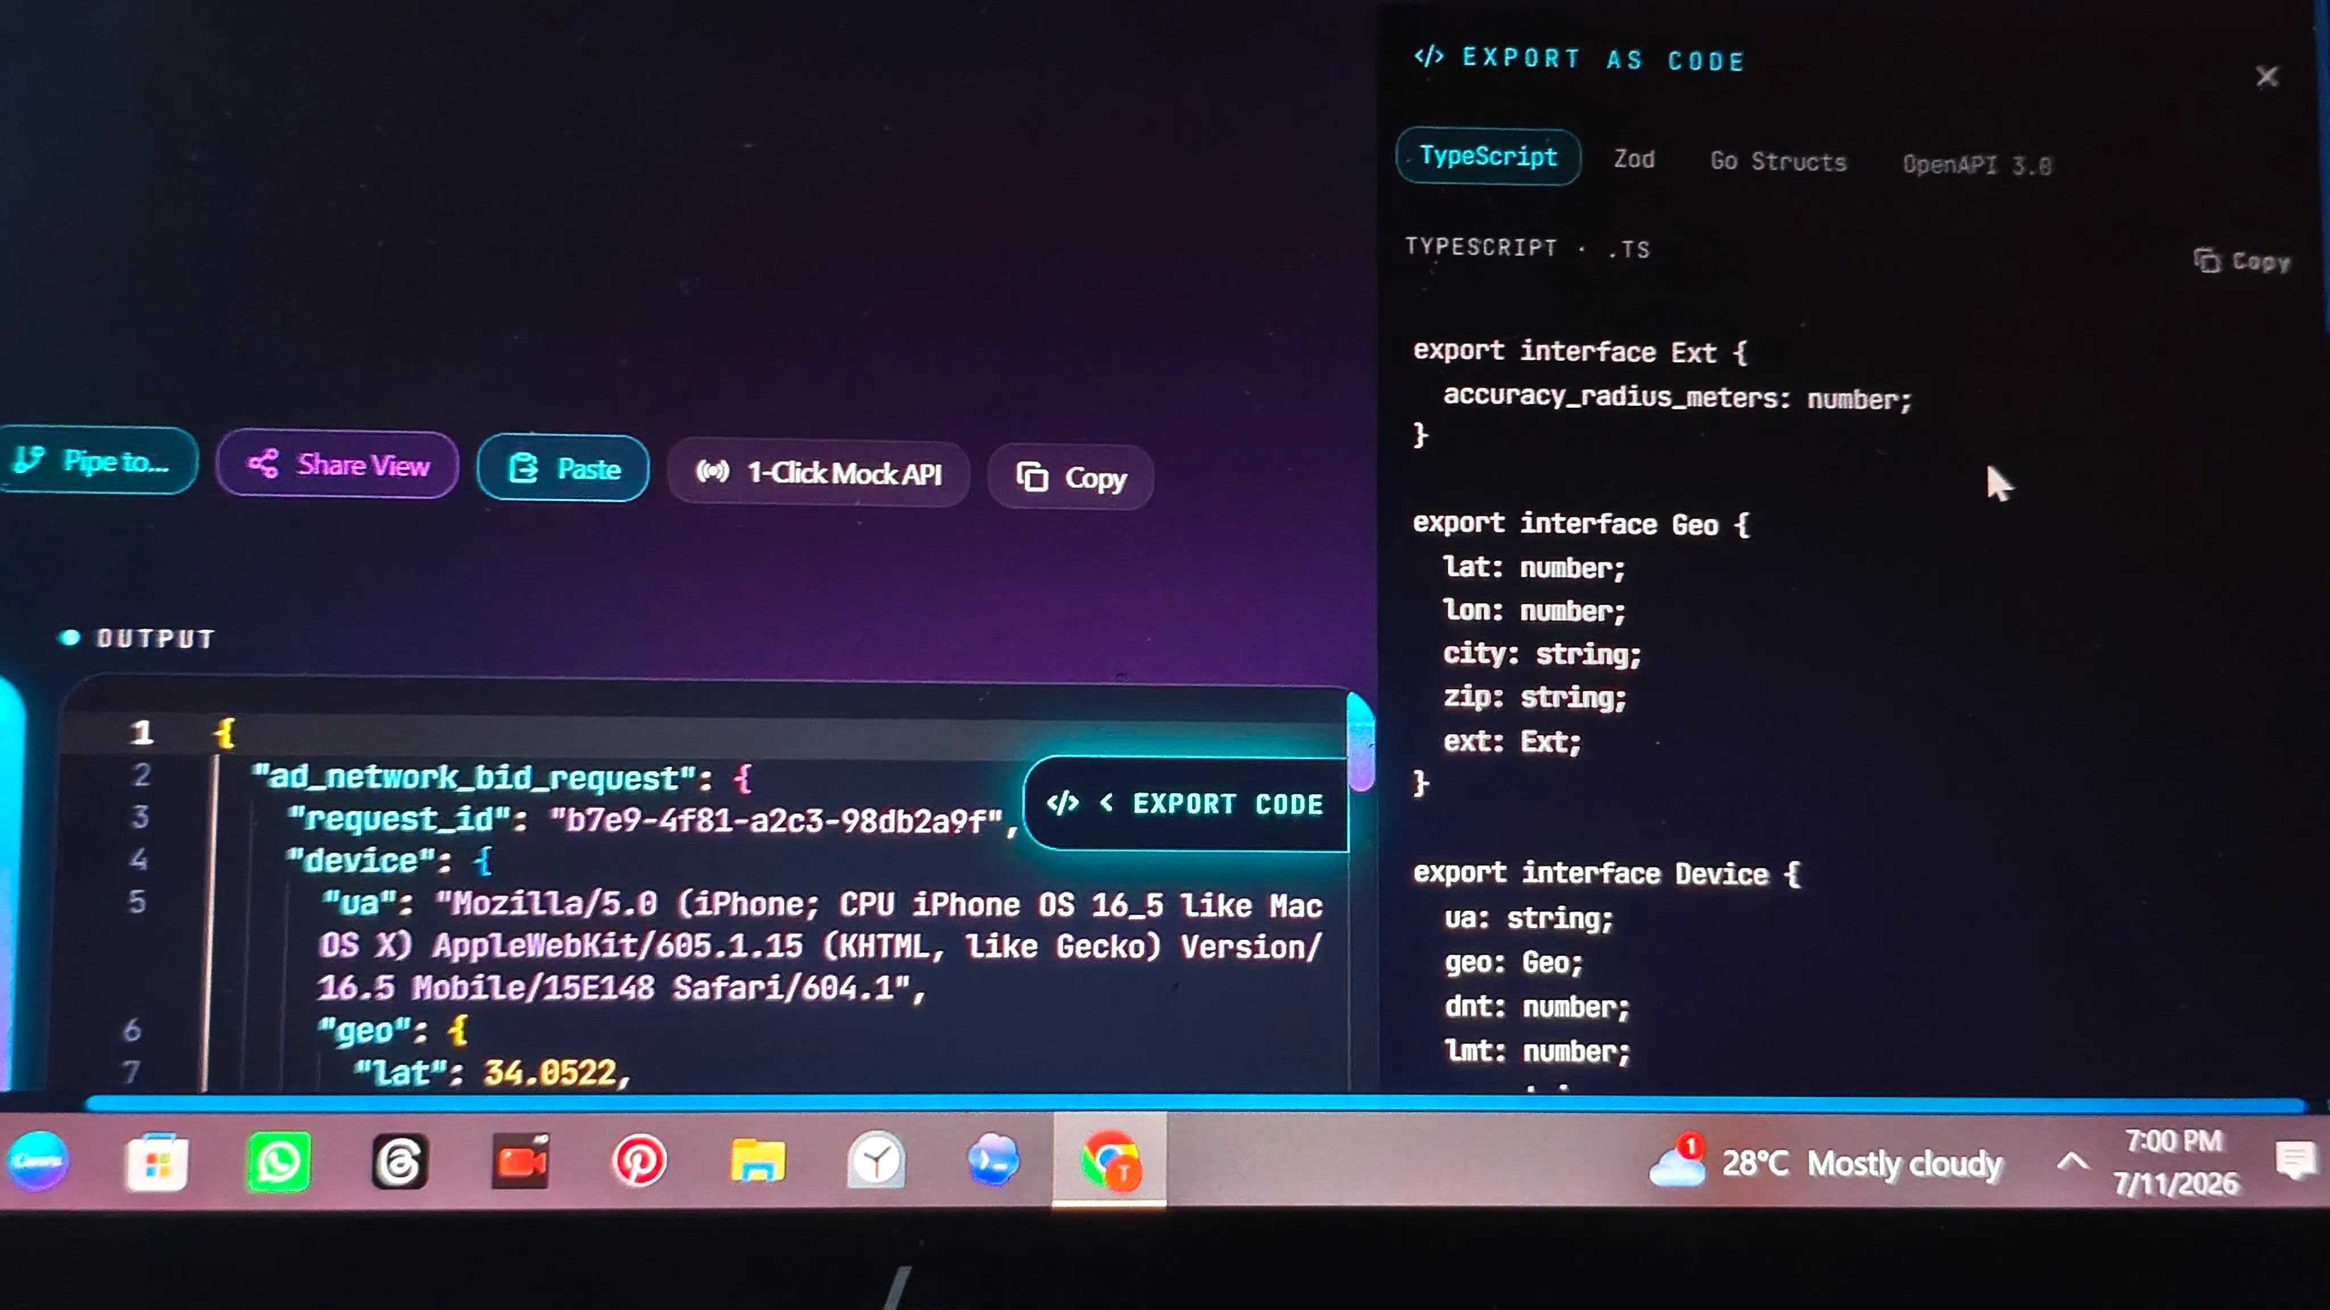Click "accuracy_radius_meters: number;" line
2330x1310 pixels.
pyautogui.click(x=1678, y=397)
